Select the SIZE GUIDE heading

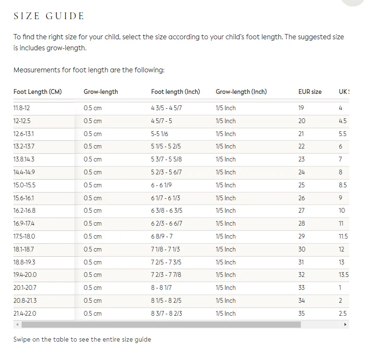(x=49, y=16)
